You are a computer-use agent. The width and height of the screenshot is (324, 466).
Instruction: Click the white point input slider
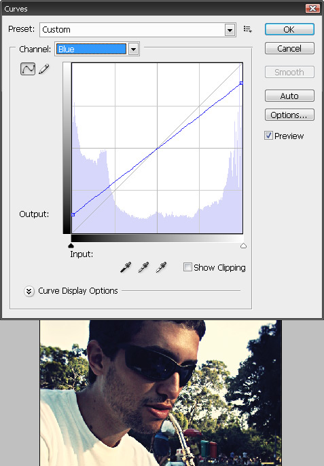click(x=243, y=246)
